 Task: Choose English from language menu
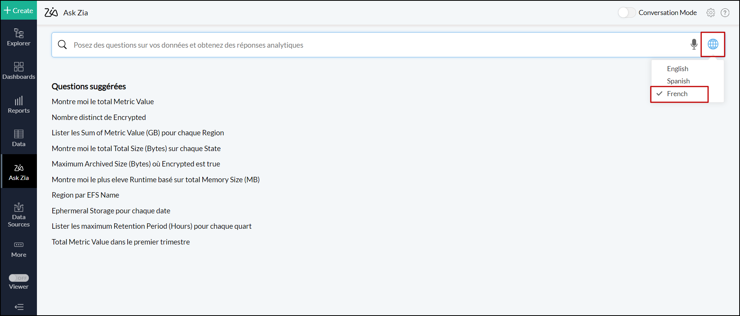pos(677,69)
